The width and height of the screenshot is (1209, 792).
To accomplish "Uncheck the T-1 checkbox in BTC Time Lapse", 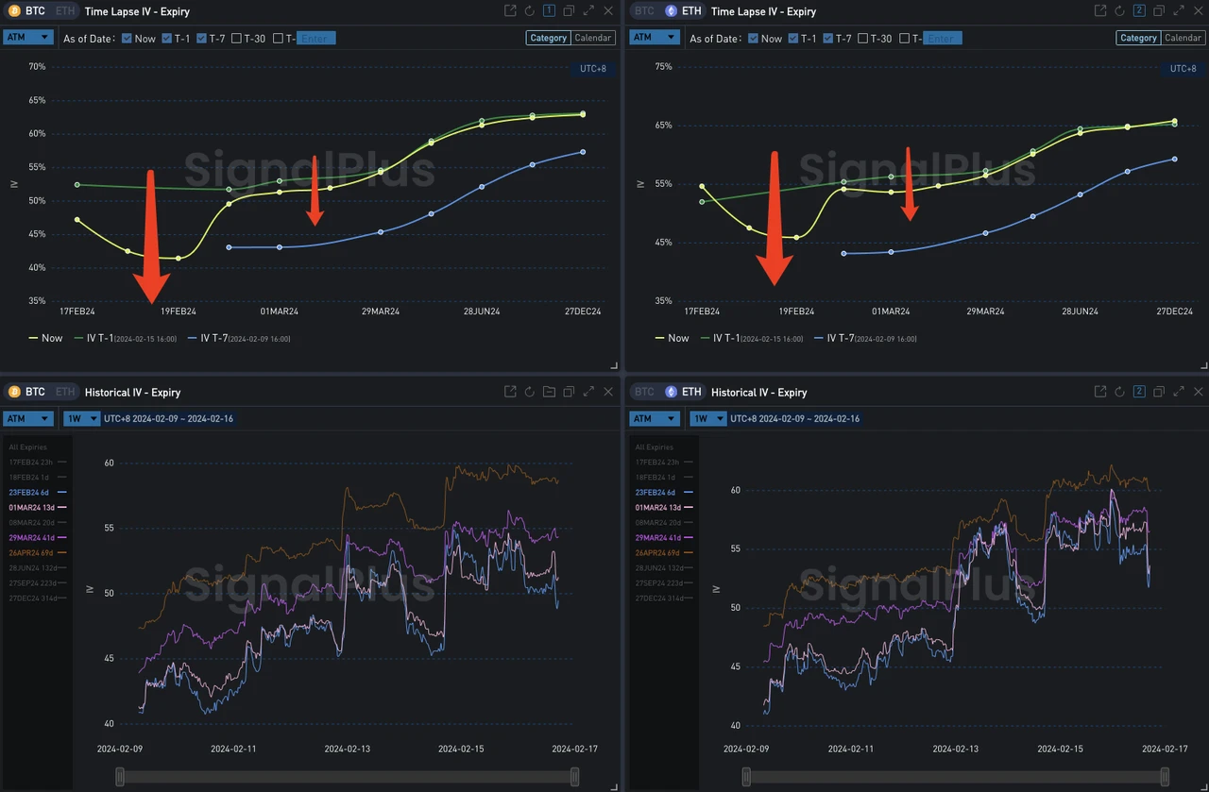I will [x=166, y=39].
